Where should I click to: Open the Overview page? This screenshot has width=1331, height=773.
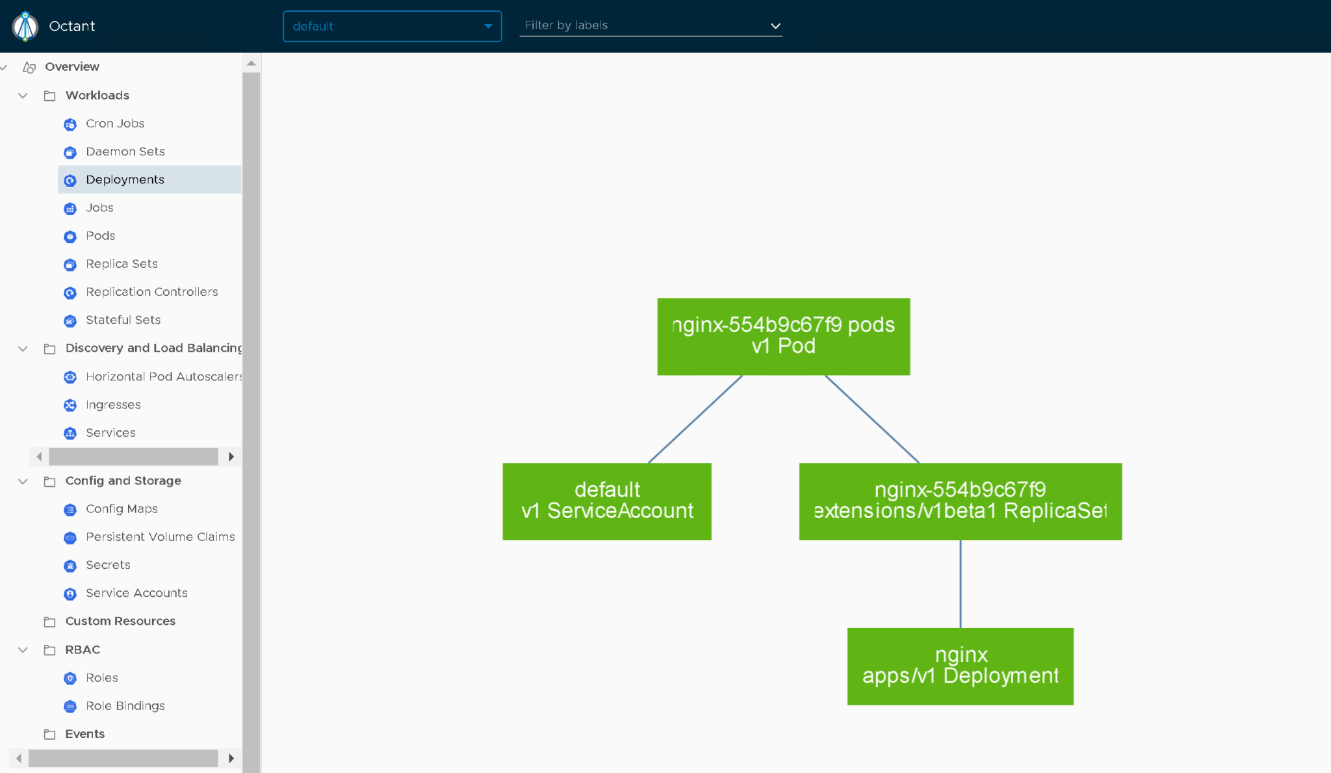[x=71, y=66]
